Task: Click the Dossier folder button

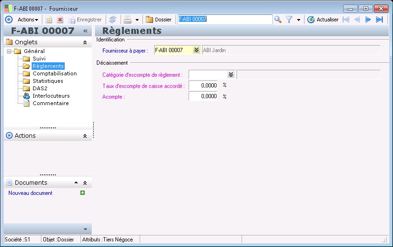Action: point(159,20)
